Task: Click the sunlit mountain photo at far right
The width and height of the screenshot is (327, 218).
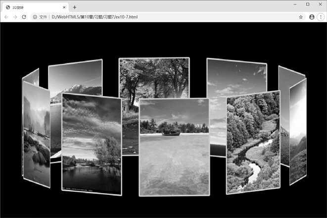Action: point(298,131)
